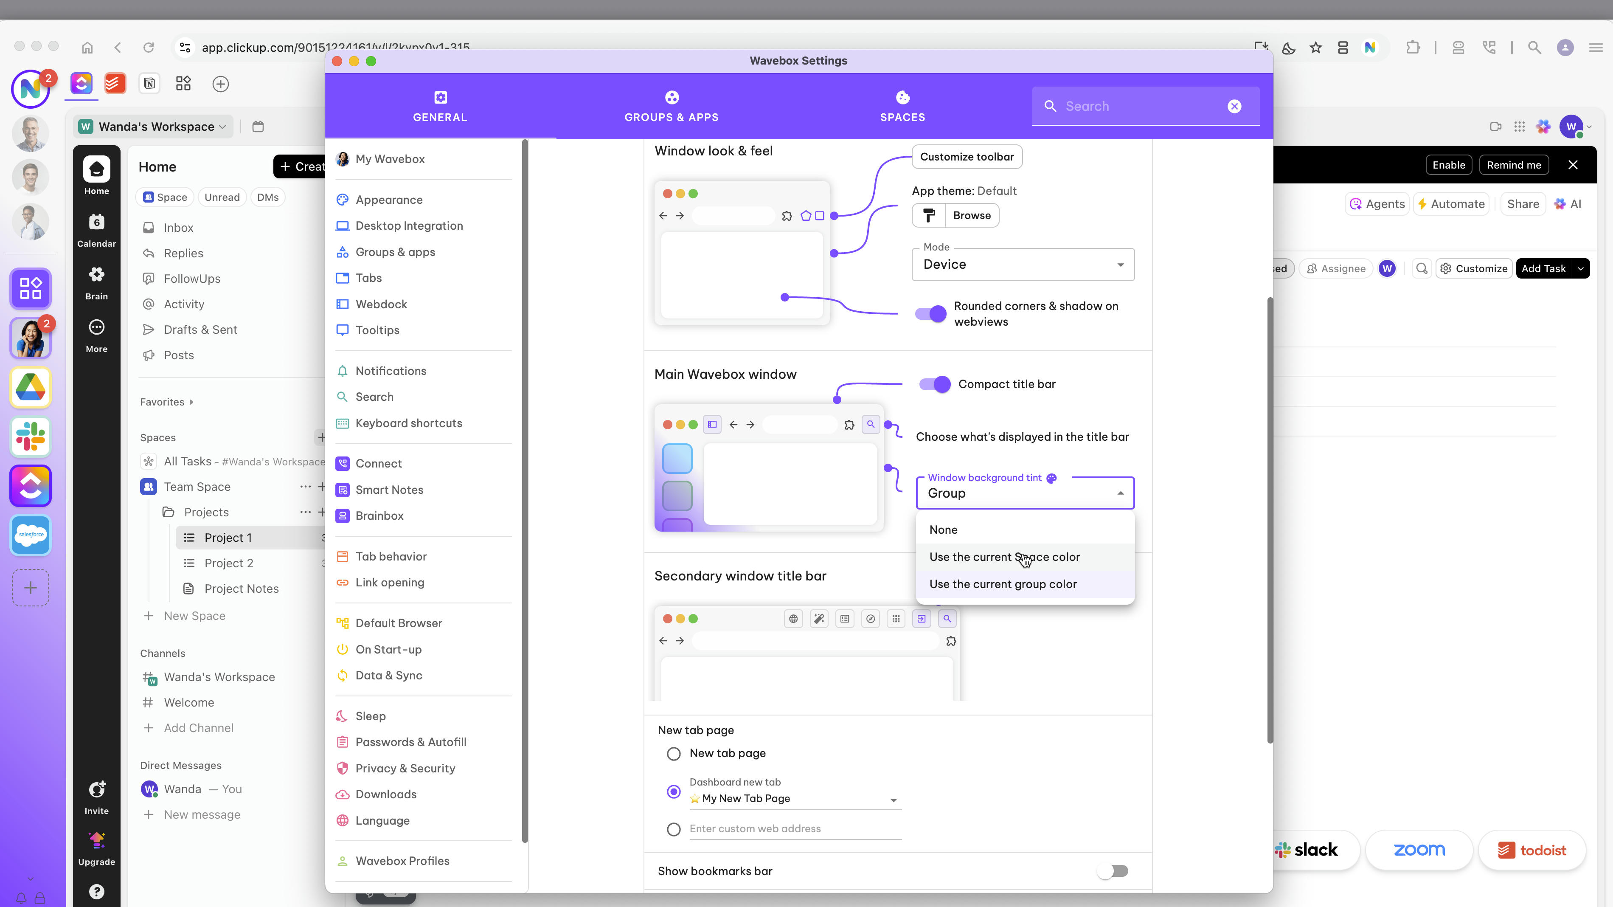Click the color palette icon beside Window background tint

[1052, 478]
